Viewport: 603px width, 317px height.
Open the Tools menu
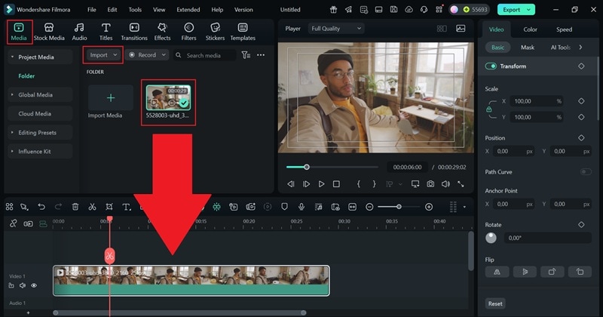pyautogui.click(x=135, y=10)
